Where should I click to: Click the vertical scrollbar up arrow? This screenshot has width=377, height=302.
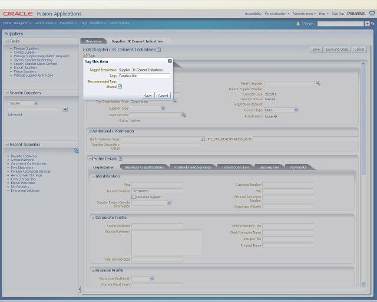pyautogui.click(x=363, y=64)
